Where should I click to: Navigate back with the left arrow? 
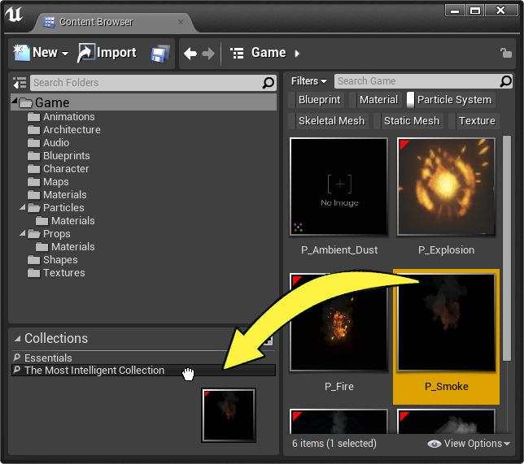point(190,54)
